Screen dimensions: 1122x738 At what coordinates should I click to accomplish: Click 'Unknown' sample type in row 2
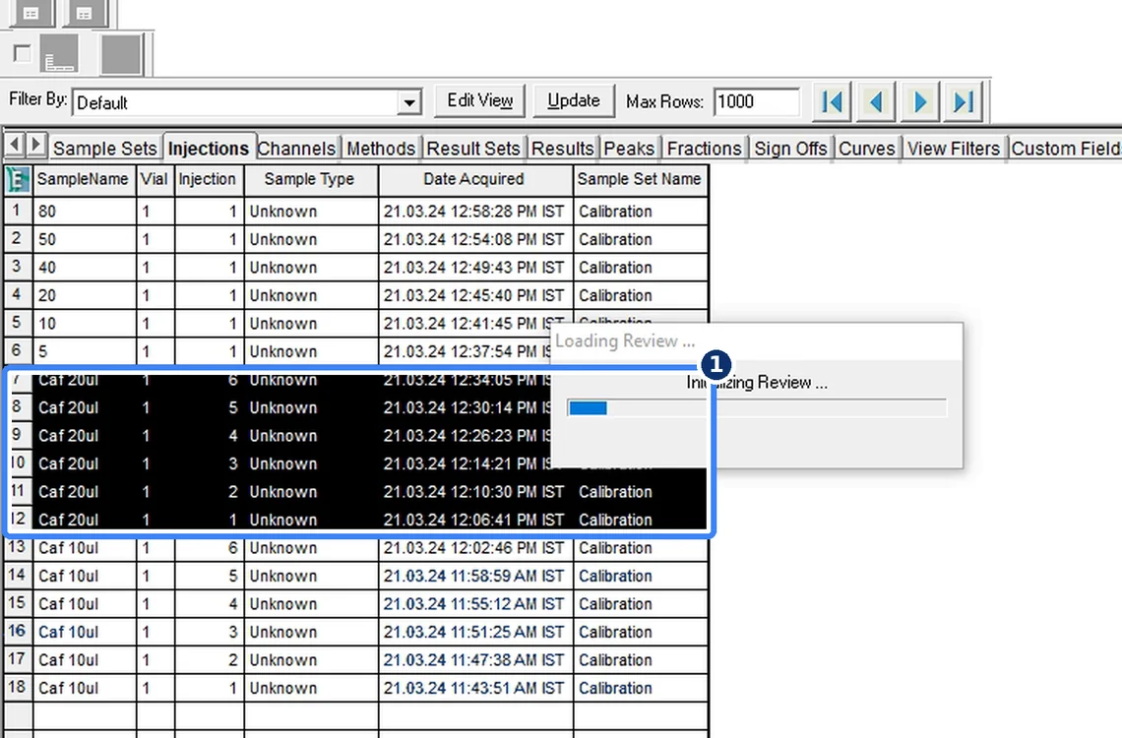[311, 239]
